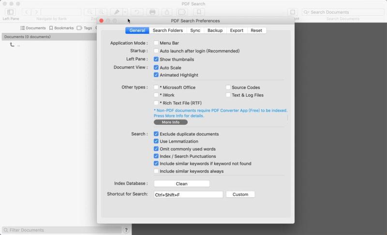Enable the Menu Bar checkbox
The image size is (387, 235).
pos(156,43)
